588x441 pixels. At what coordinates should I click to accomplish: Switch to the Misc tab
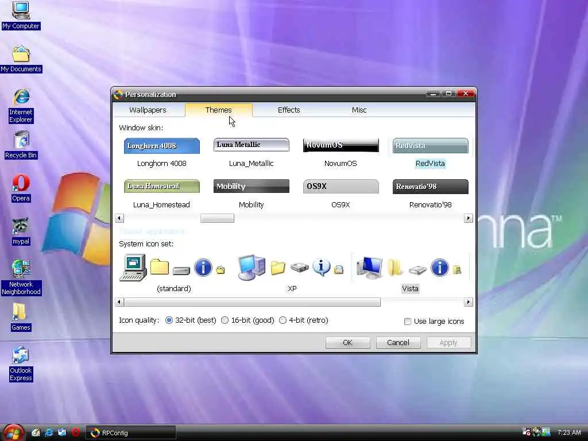coord(359,110)
